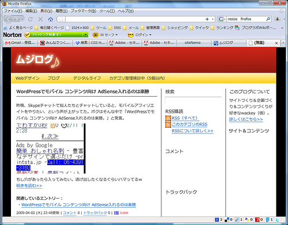Image resolution: width=288 pixels, height=225 pixels.
Task: Click the mobile AdSense screenshot image
Action: coord(51,148)
